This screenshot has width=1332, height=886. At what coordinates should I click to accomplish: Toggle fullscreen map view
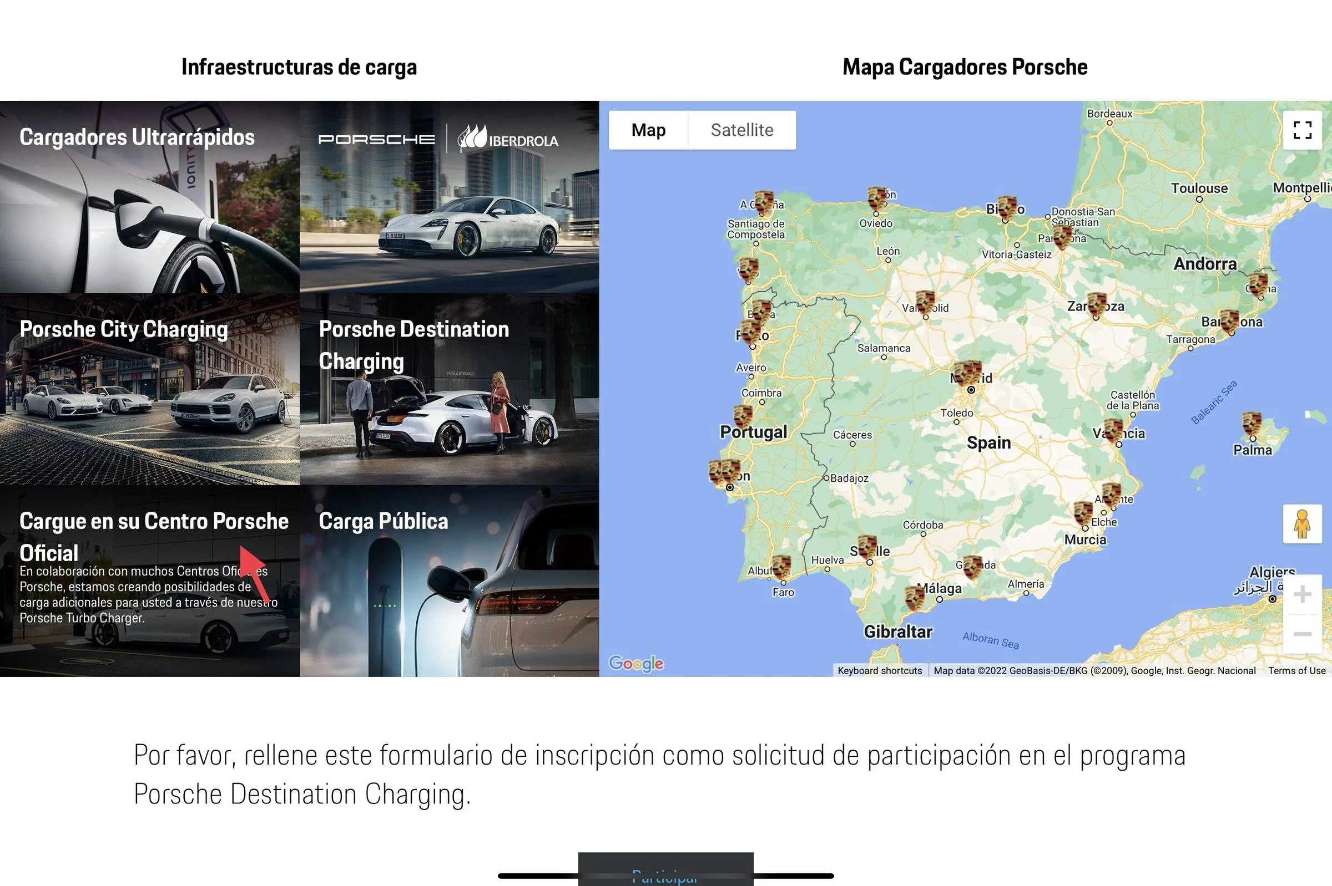[1302, 130]
